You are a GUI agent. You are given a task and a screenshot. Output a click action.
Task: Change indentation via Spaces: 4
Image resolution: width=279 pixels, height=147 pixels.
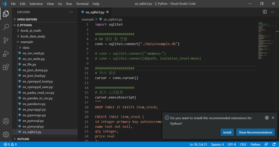[x=217, y=144]
